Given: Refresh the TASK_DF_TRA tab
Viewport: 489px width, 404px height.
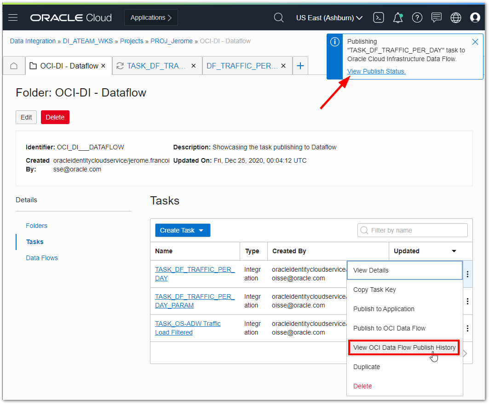Looking at the screenshot, I should click(x=120, y=65).
